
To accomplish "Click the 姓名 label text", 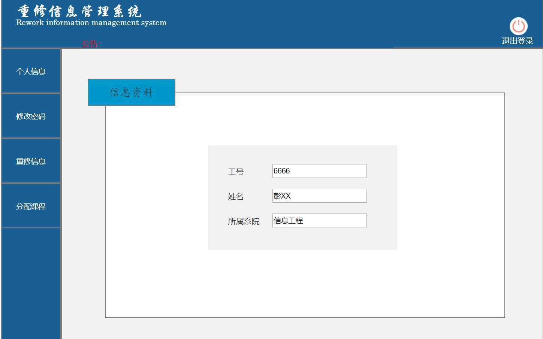I will point(236,197).
